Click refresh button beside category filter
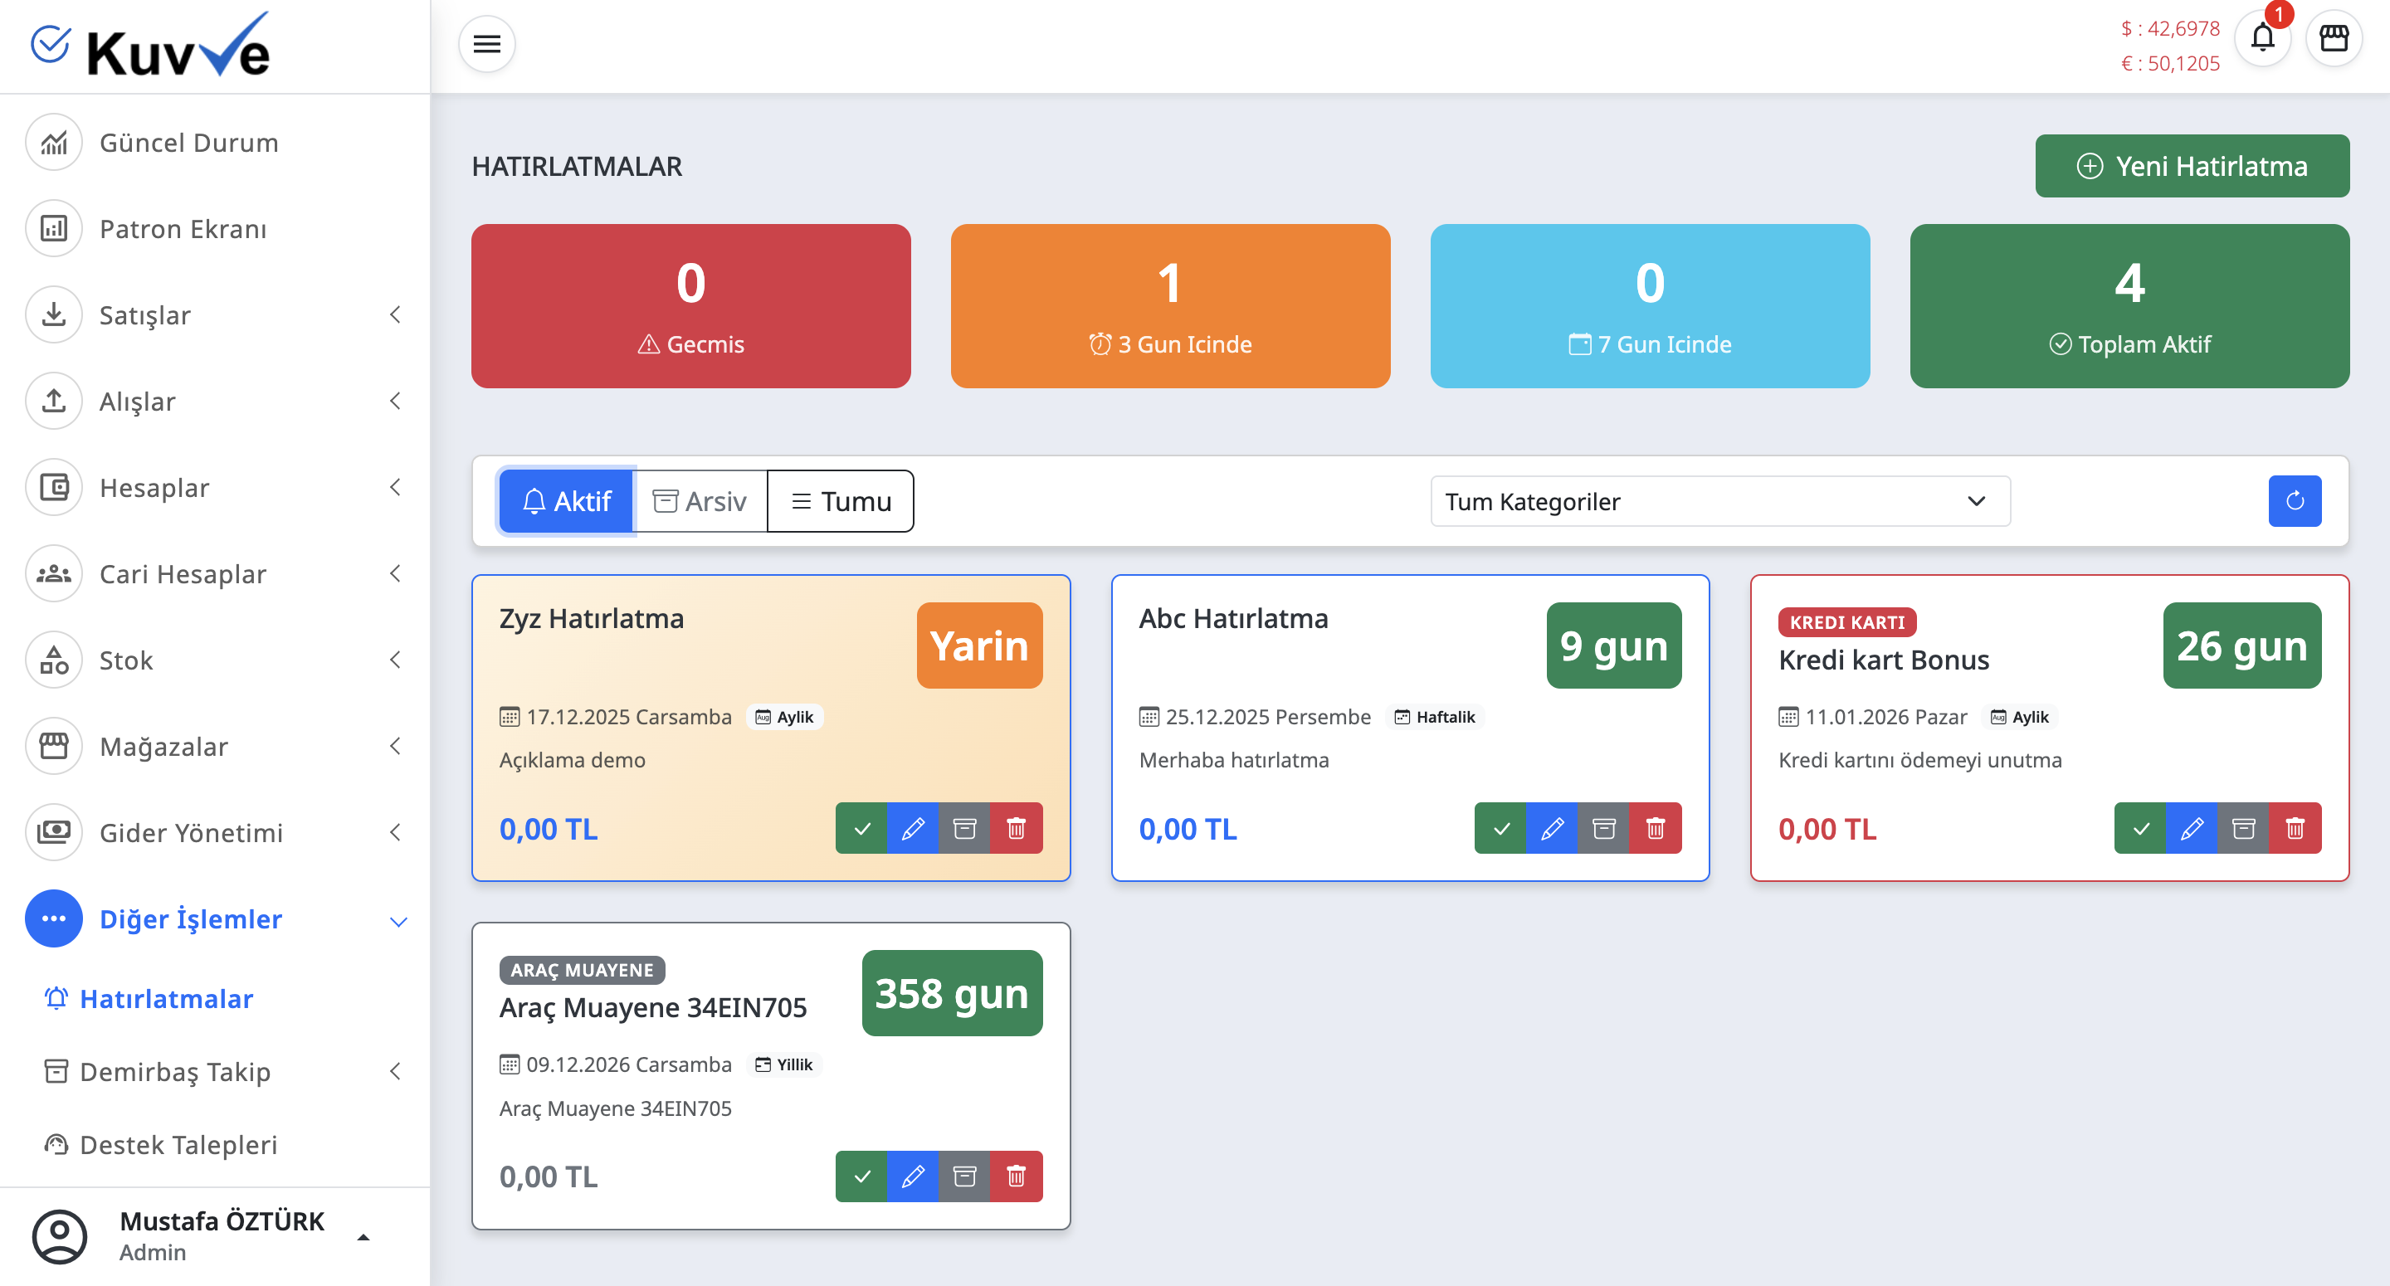Viewport: 2390px width, 1286px height. pyautogui.click(x=2294, y=501)
